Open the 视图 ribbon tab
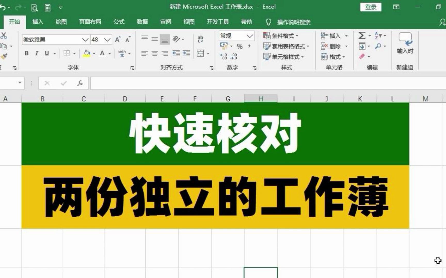The image size is (446, 278). pos(189,22)
